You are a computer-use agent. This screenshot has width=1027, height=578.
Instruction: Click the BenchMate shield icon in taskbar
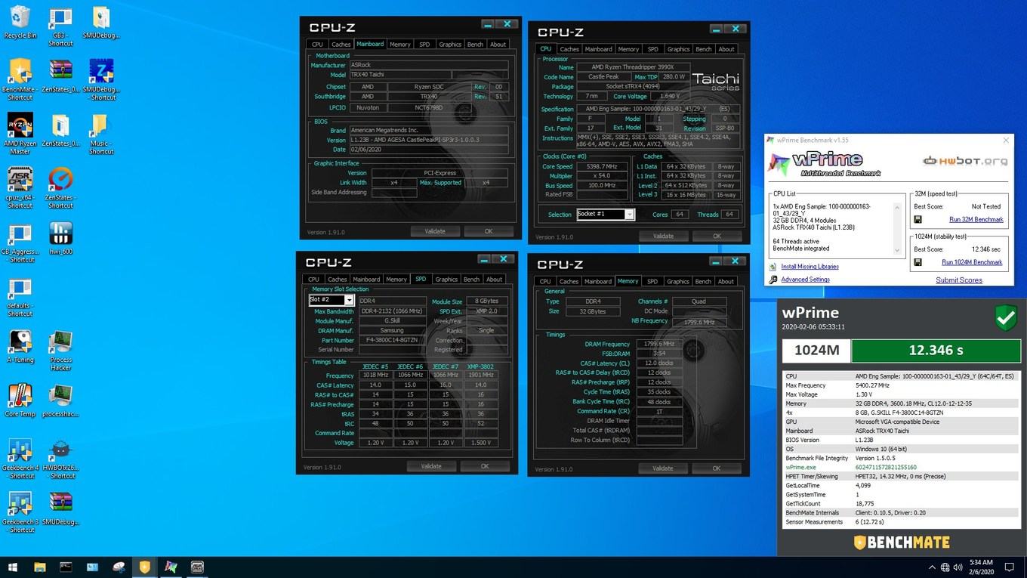tap(144, 567)
